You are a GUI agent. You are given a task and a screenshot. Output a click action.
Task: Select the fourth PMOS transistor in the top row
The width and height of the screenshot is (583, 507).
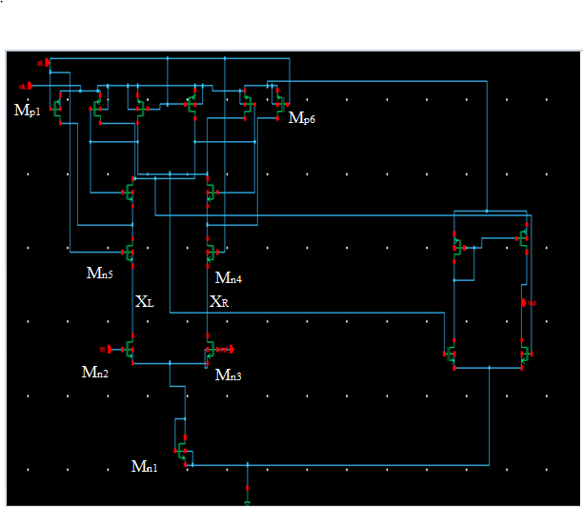click(191, 105)
